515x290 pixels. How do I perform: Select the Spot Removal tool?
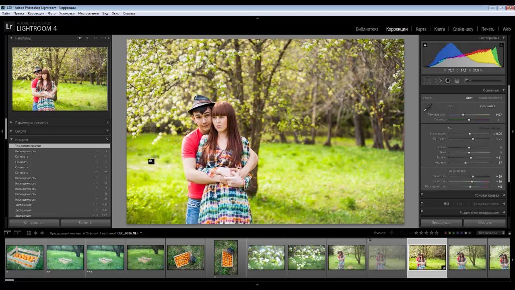(438, 81)
